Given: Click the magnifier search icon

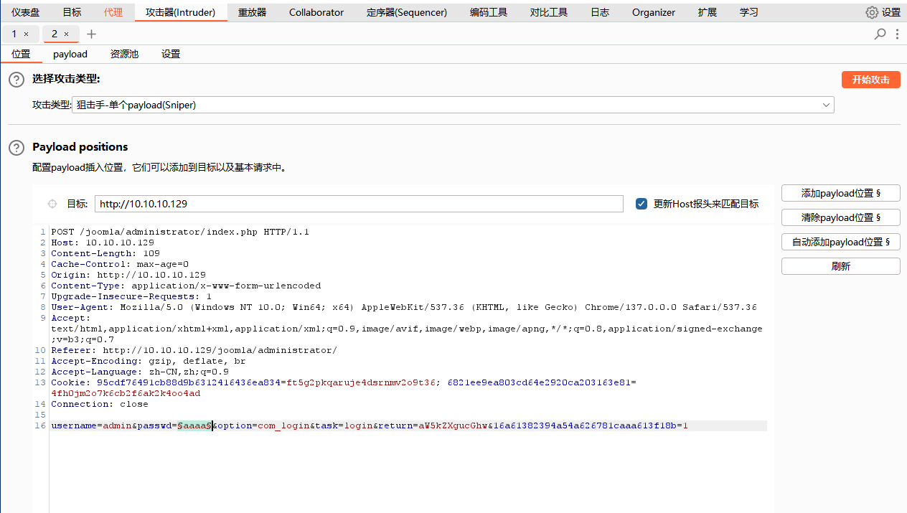Looking at the screenshot, I should [880, 34].
